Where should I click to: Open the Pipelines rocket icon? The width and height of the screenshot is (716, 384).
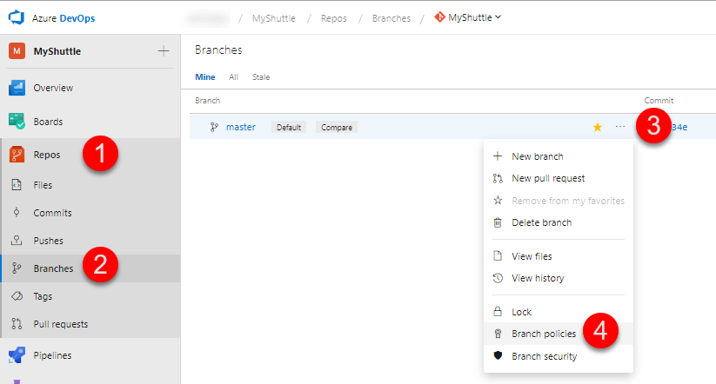[x=17, y=355]
